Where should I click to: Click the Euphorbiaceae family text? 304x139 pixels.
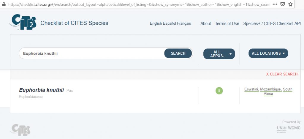(31, 97)
